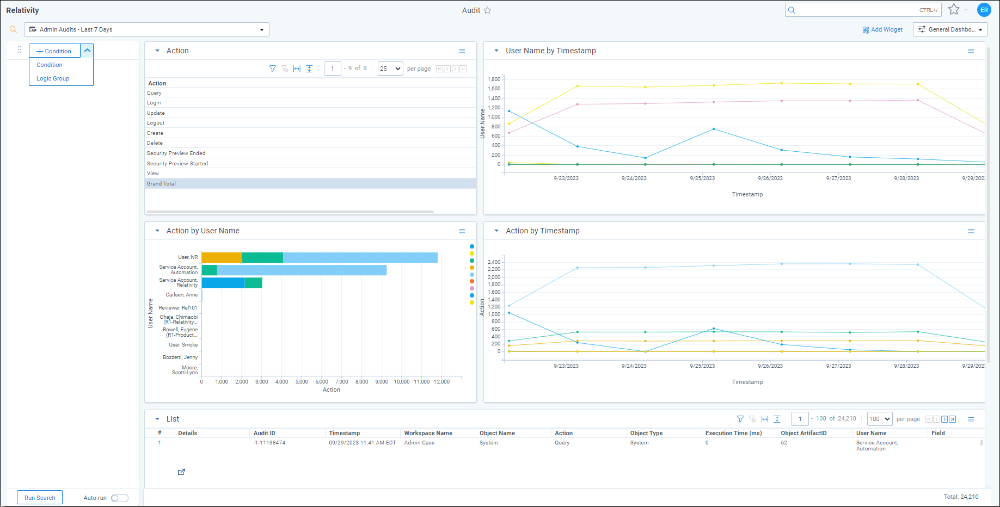Go to next page in List widget
Image resolution: width=1000 pixels, height=507 pixels.
point(944,419)
